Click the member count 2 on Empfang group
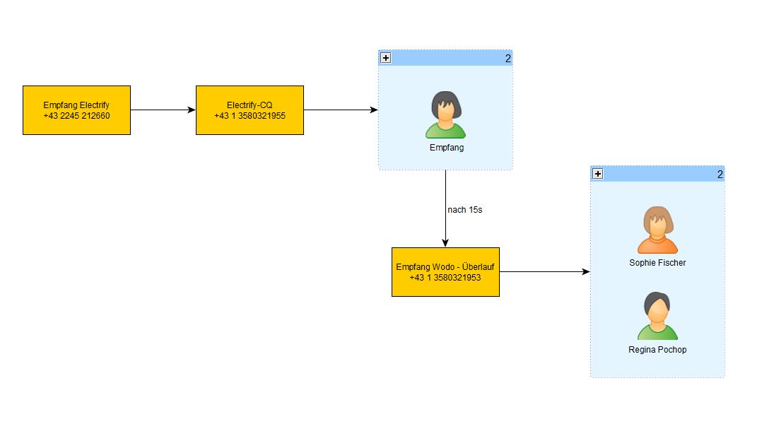This screenshot has width=774, height=424. [x=508, y=58]
